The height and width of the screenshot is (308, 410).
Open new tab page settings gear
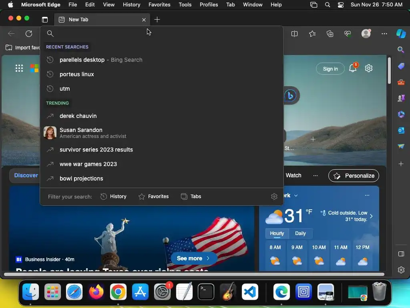pos(369,68)
